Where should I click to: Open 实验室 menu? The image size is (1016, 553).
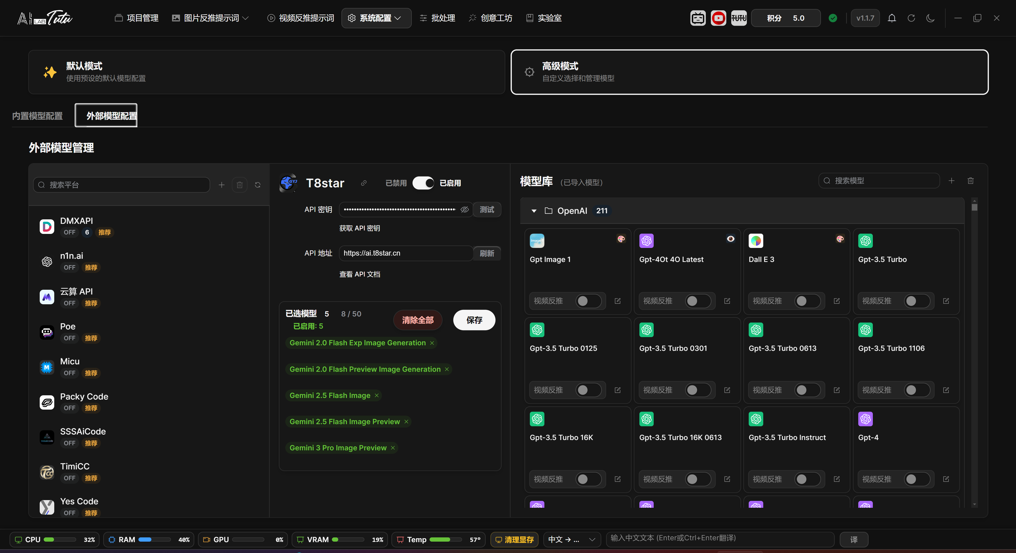(544, 18)
